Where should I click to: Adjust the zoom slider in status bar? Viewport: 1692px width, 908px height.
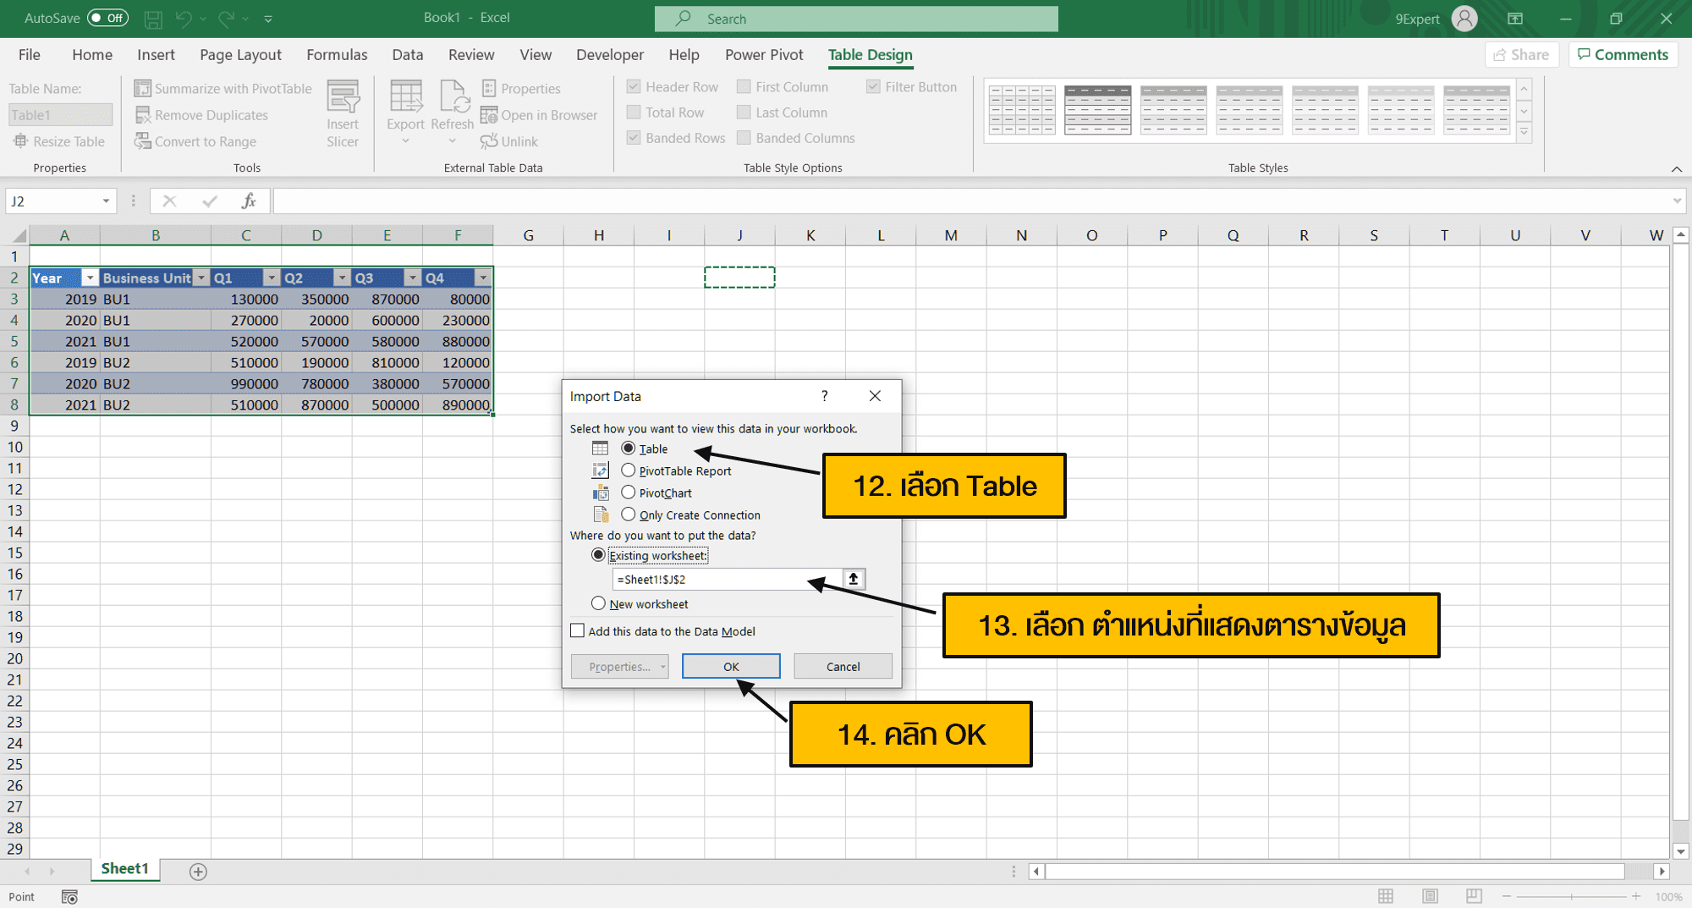coord(1569,896)
